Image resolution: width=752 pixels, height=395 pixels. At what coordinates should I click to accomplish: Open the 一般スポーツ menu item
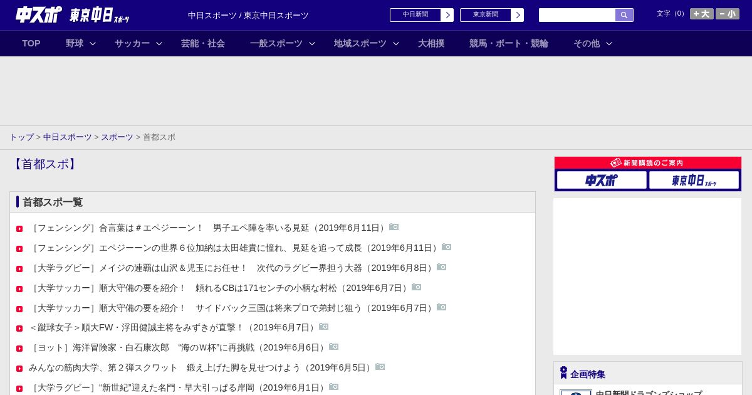(276, 43)
